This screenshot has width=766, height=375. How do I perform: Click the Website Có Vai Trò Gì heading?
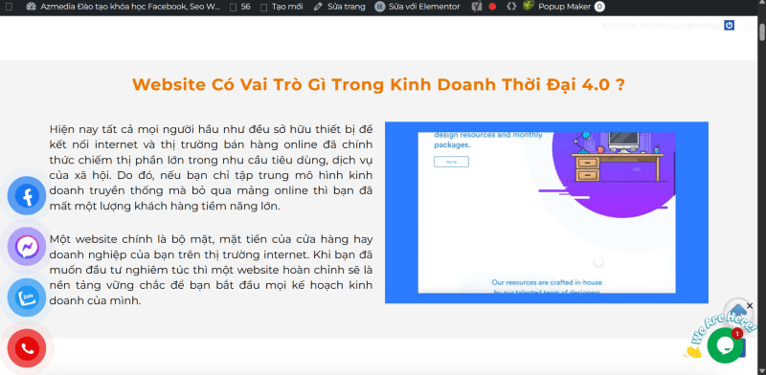[x=378, y=84]
